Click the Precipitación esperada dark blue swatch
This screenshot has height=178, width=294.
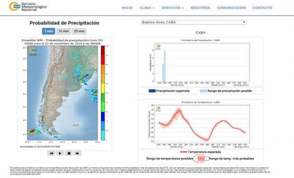point(152,91)
